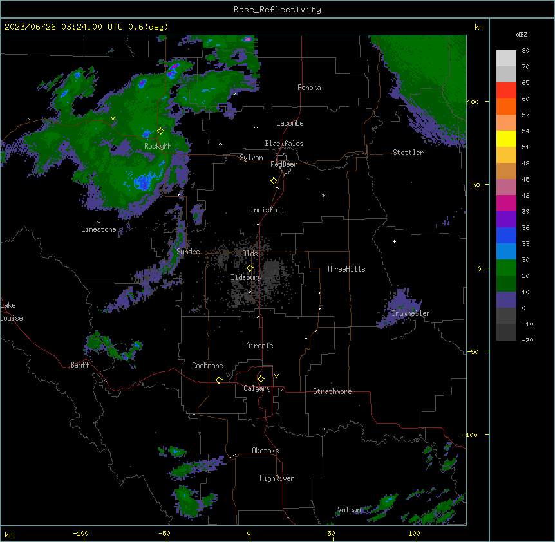Click the 0 km tick on bottom axis

point(249,533)
